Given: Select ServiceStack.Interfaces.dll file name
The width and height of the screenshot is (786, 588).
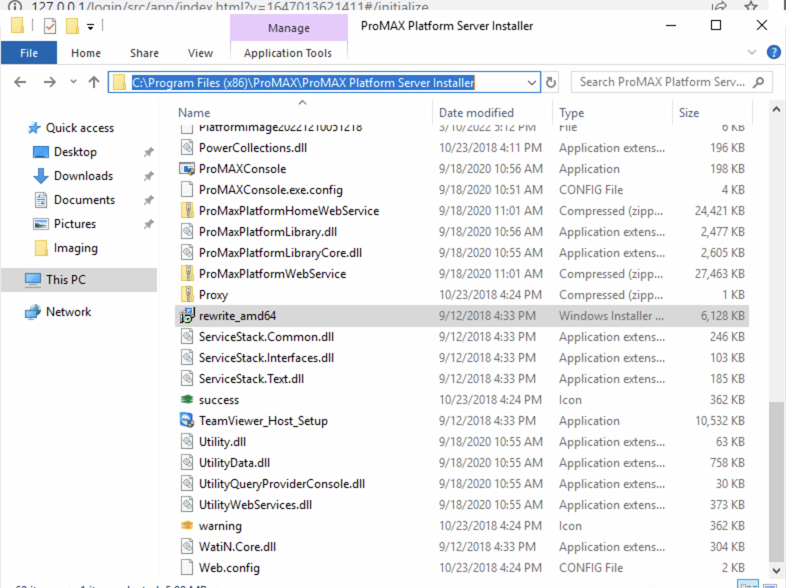Looking at the screenshot, I should [266, 358].
